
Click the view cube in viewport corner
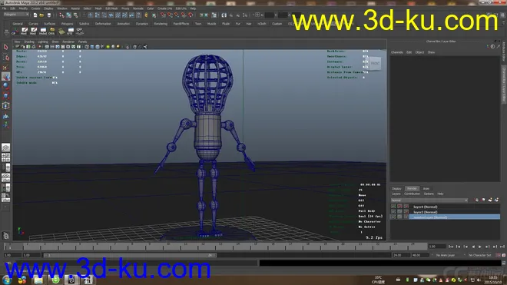375,63
